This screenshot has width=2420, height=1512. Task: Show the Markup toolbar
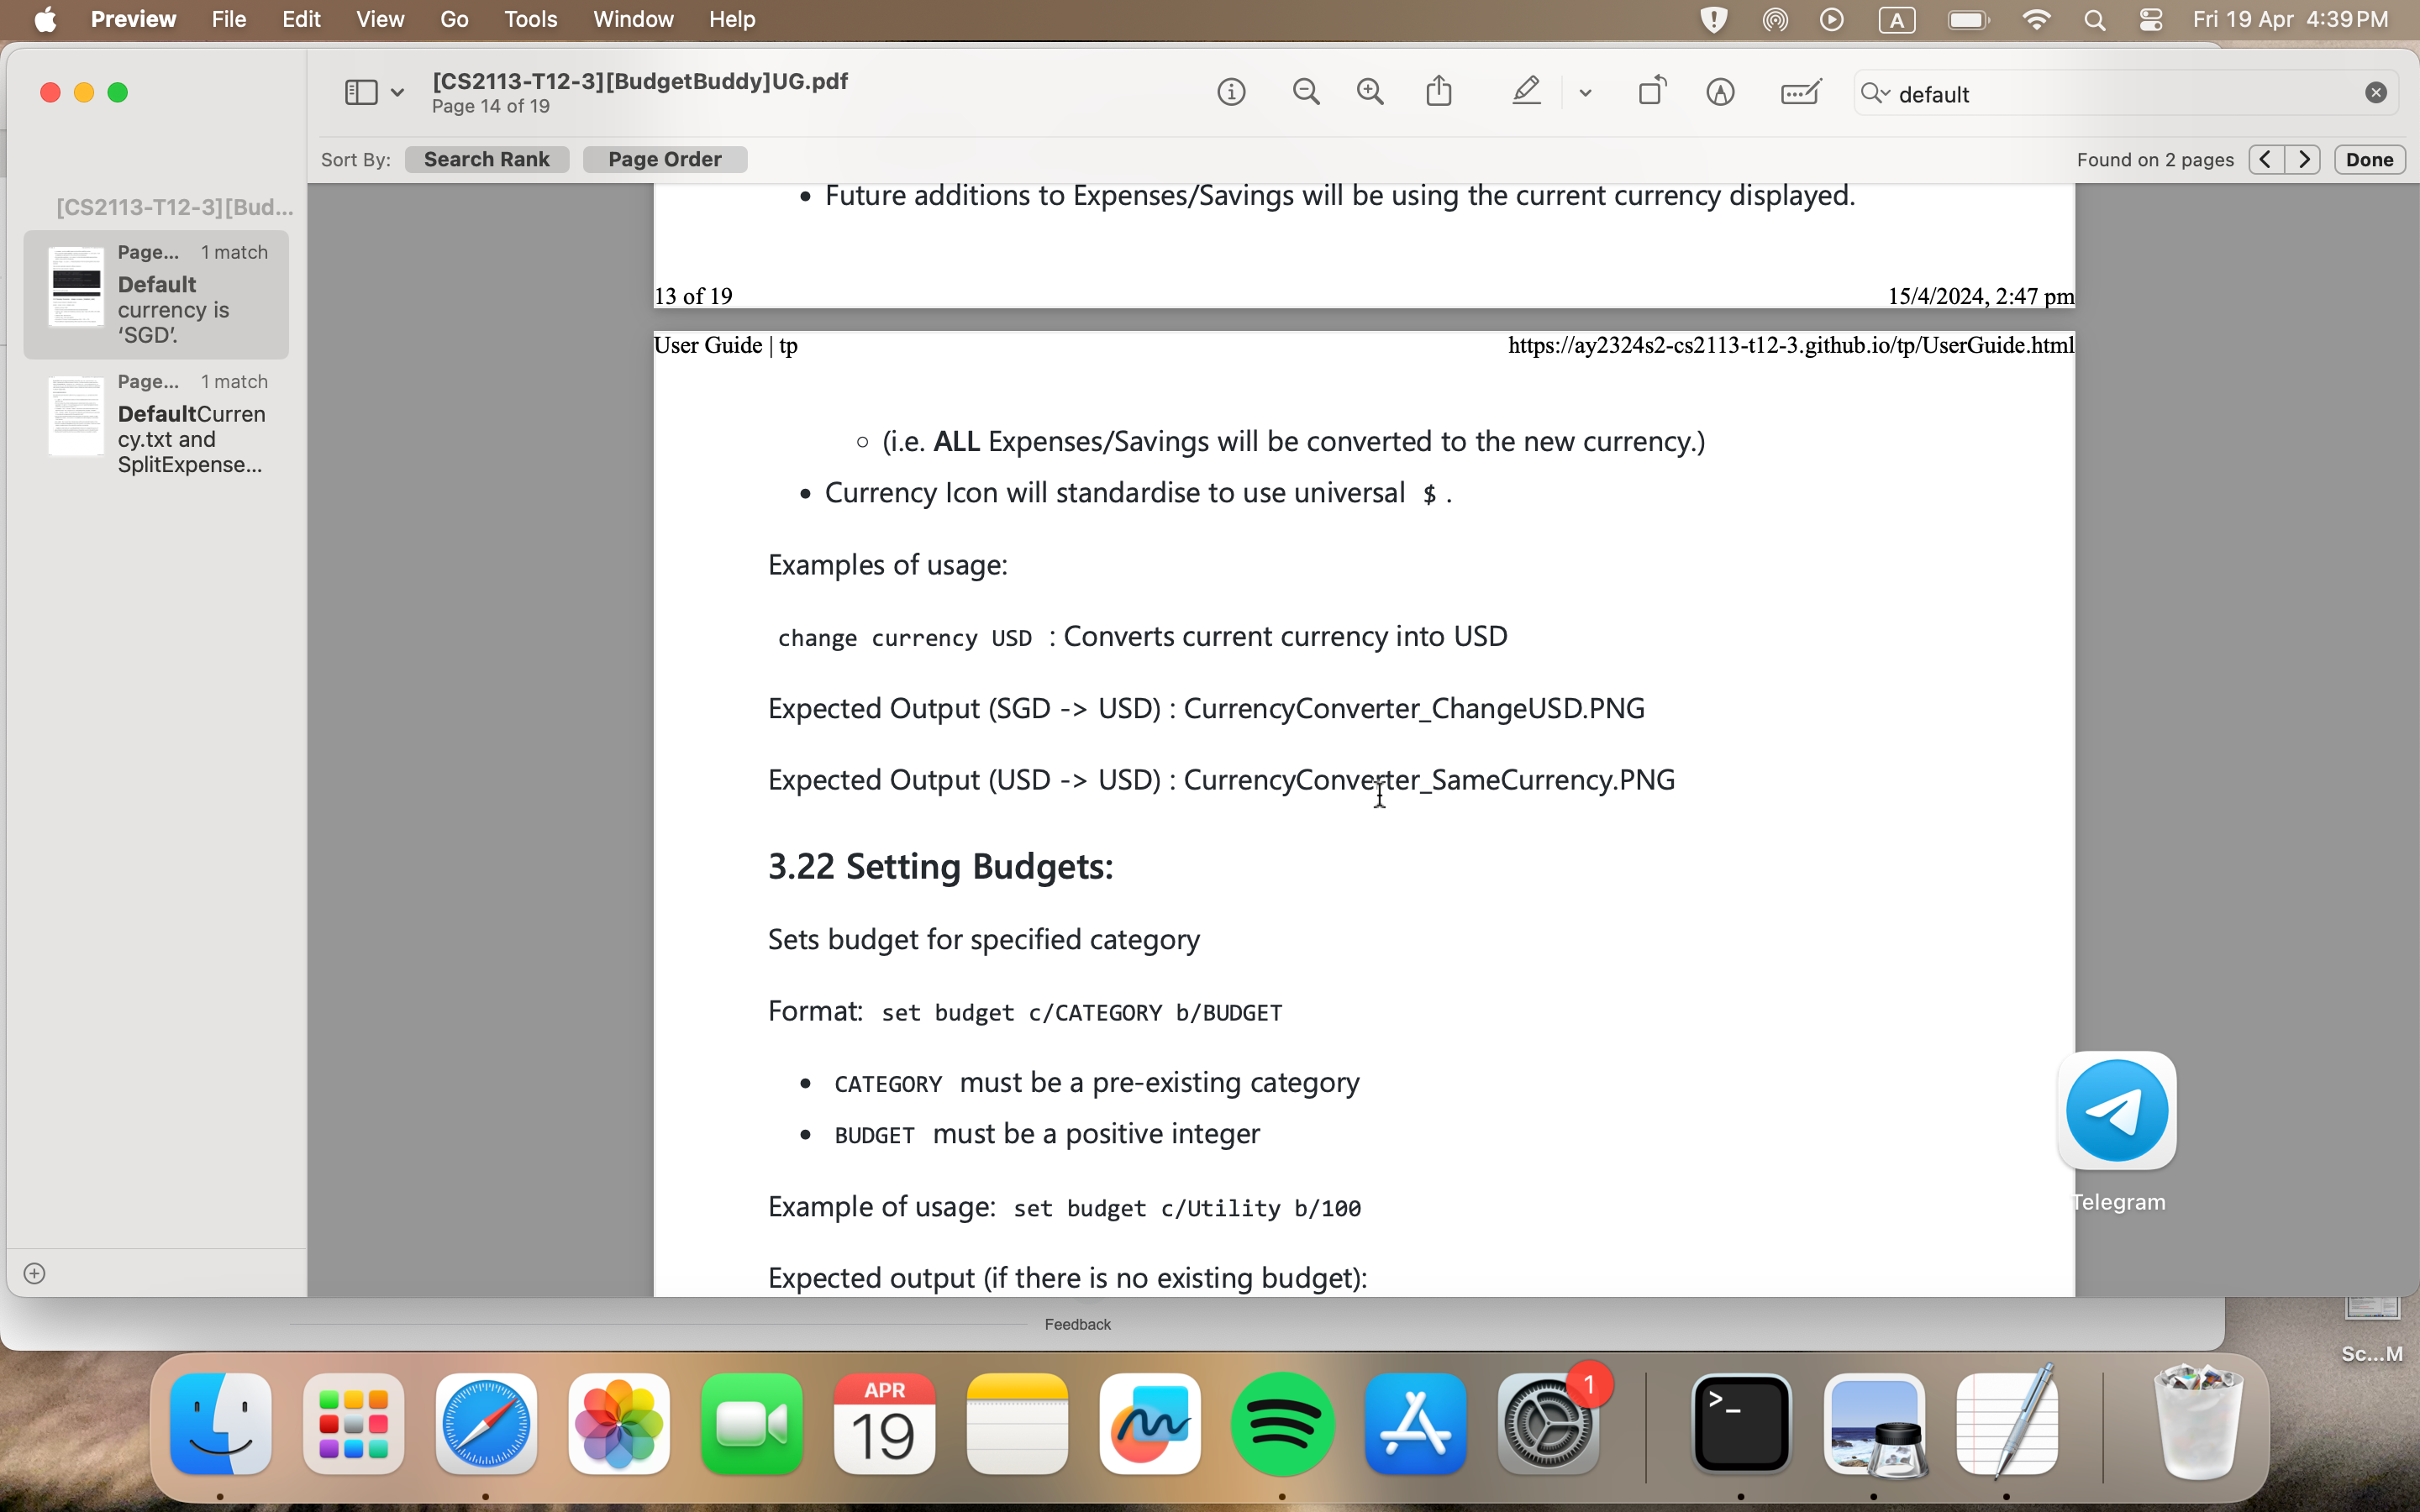coord(1720,93)
